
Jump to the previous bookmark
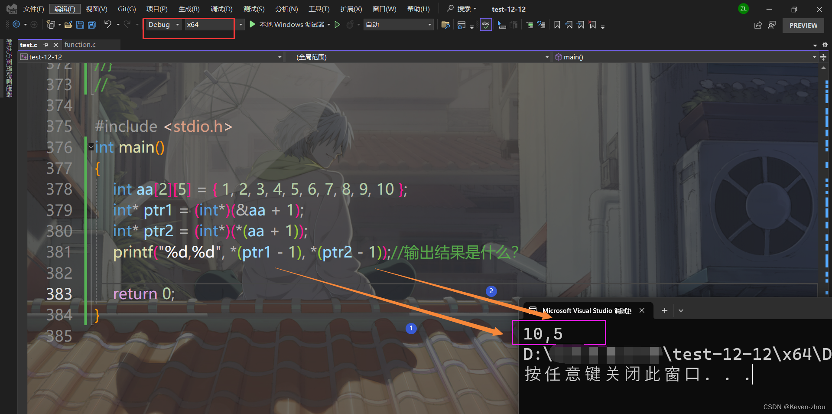pyautogui.click(x=569, y=25)
